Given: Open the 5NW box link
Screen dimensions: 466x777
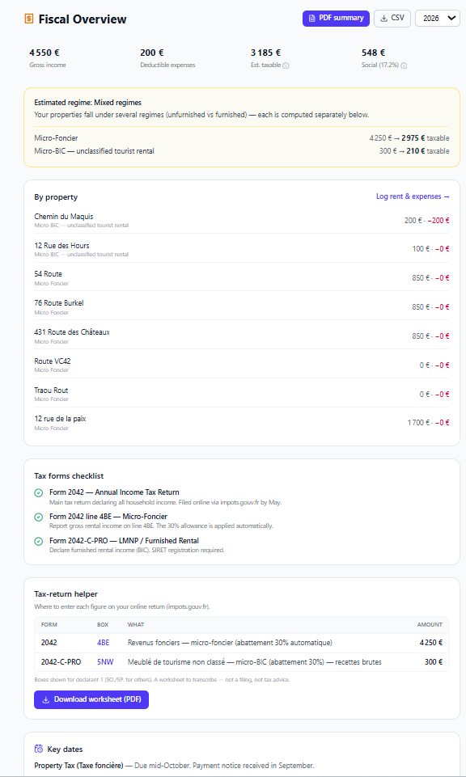Looking at the screenshot, I should 105,661.
